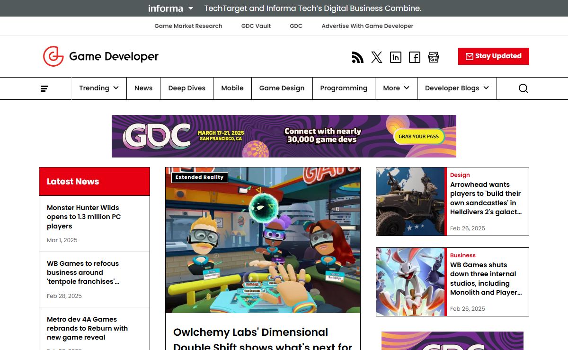Click the Game Developer logo

point(101,56)
